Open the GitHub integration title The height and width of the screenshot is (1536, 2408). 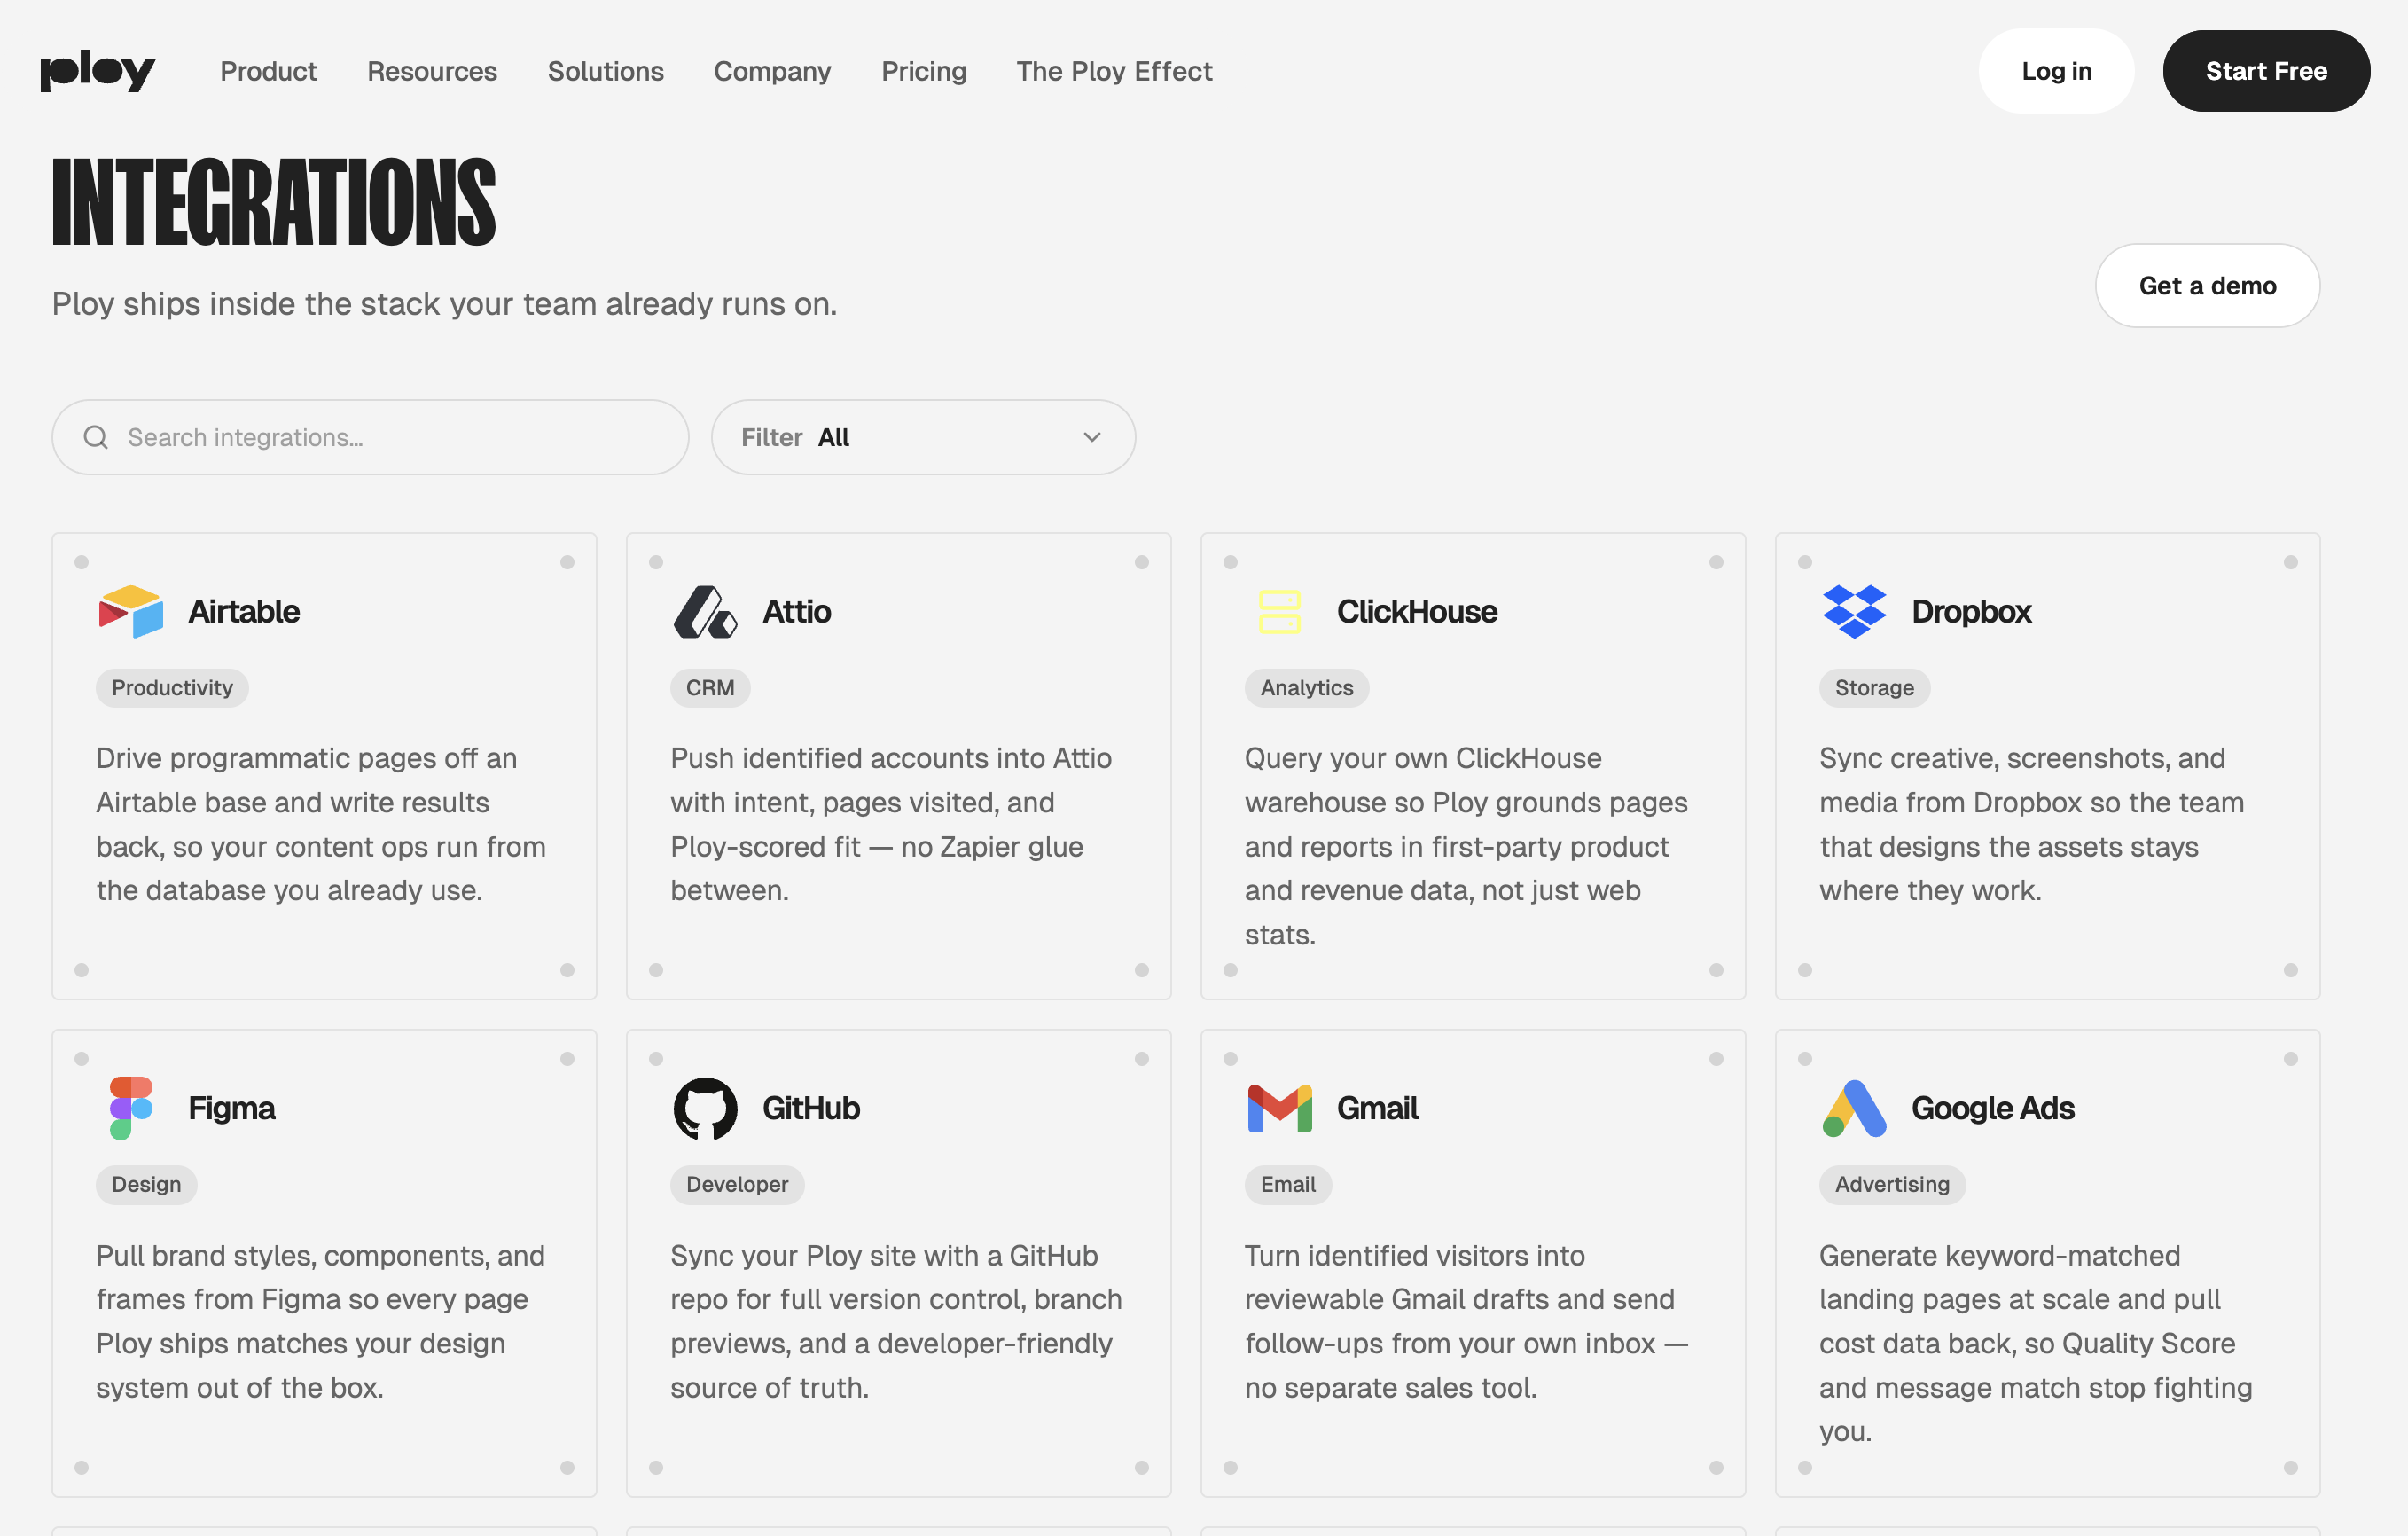click(811, 1108)
